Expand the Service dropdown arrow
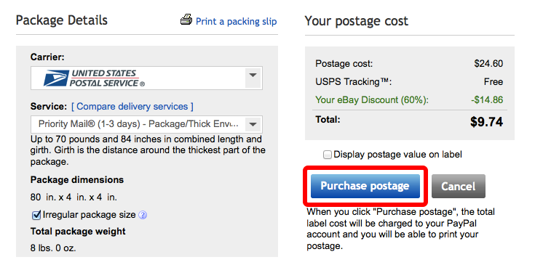Image resolution: width=535 pixels, height=265 pixels. [253, 124]
